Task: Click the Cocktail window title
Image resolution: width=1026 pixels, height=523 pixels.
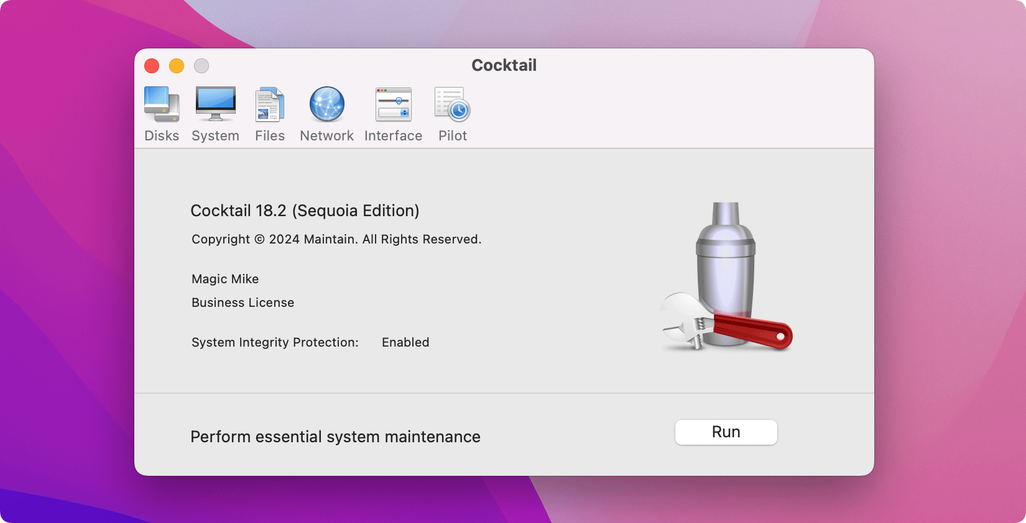Action: pos(504,65)
